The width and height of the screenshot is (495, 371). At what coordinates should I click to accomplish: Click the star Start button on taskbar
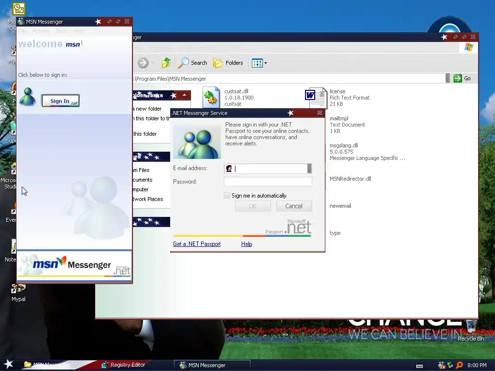[x=9, y=365]
